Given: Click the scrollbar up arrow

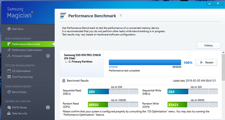Looking at the screenshot, I should [x=223, y=52].
